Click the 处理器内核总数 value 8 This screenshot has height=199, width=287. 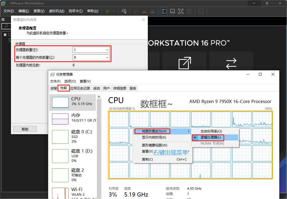coord(73,65)
